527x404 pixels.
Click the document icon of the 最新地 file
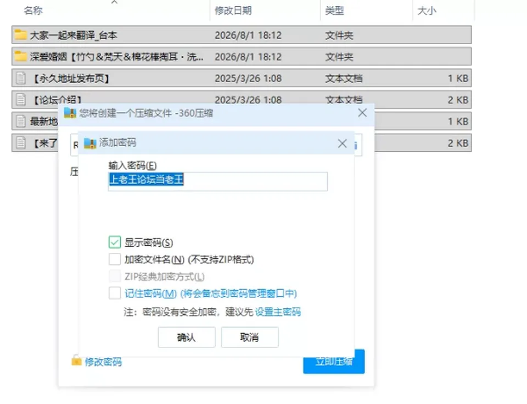click(20, 121)
